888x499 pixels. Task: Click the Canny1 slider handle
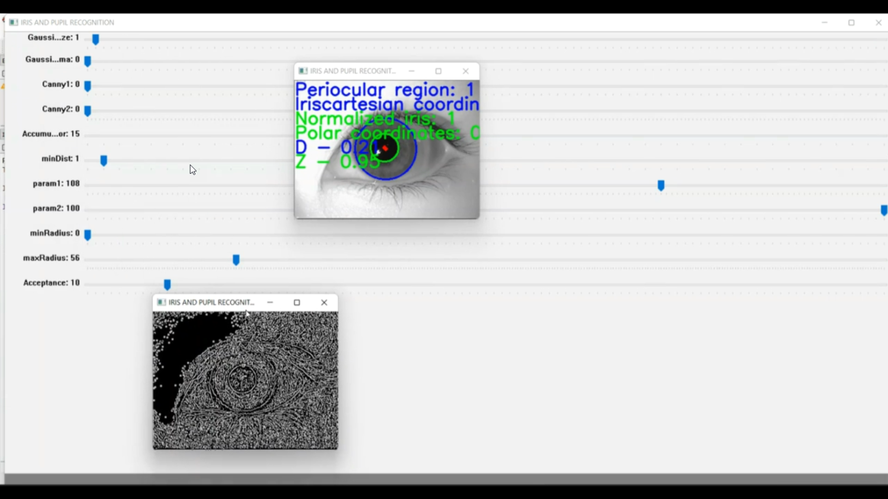(88, 86)
